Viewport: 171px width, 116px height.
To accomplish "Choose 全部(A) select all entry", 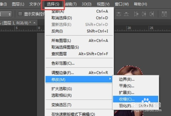I will 79,11.
